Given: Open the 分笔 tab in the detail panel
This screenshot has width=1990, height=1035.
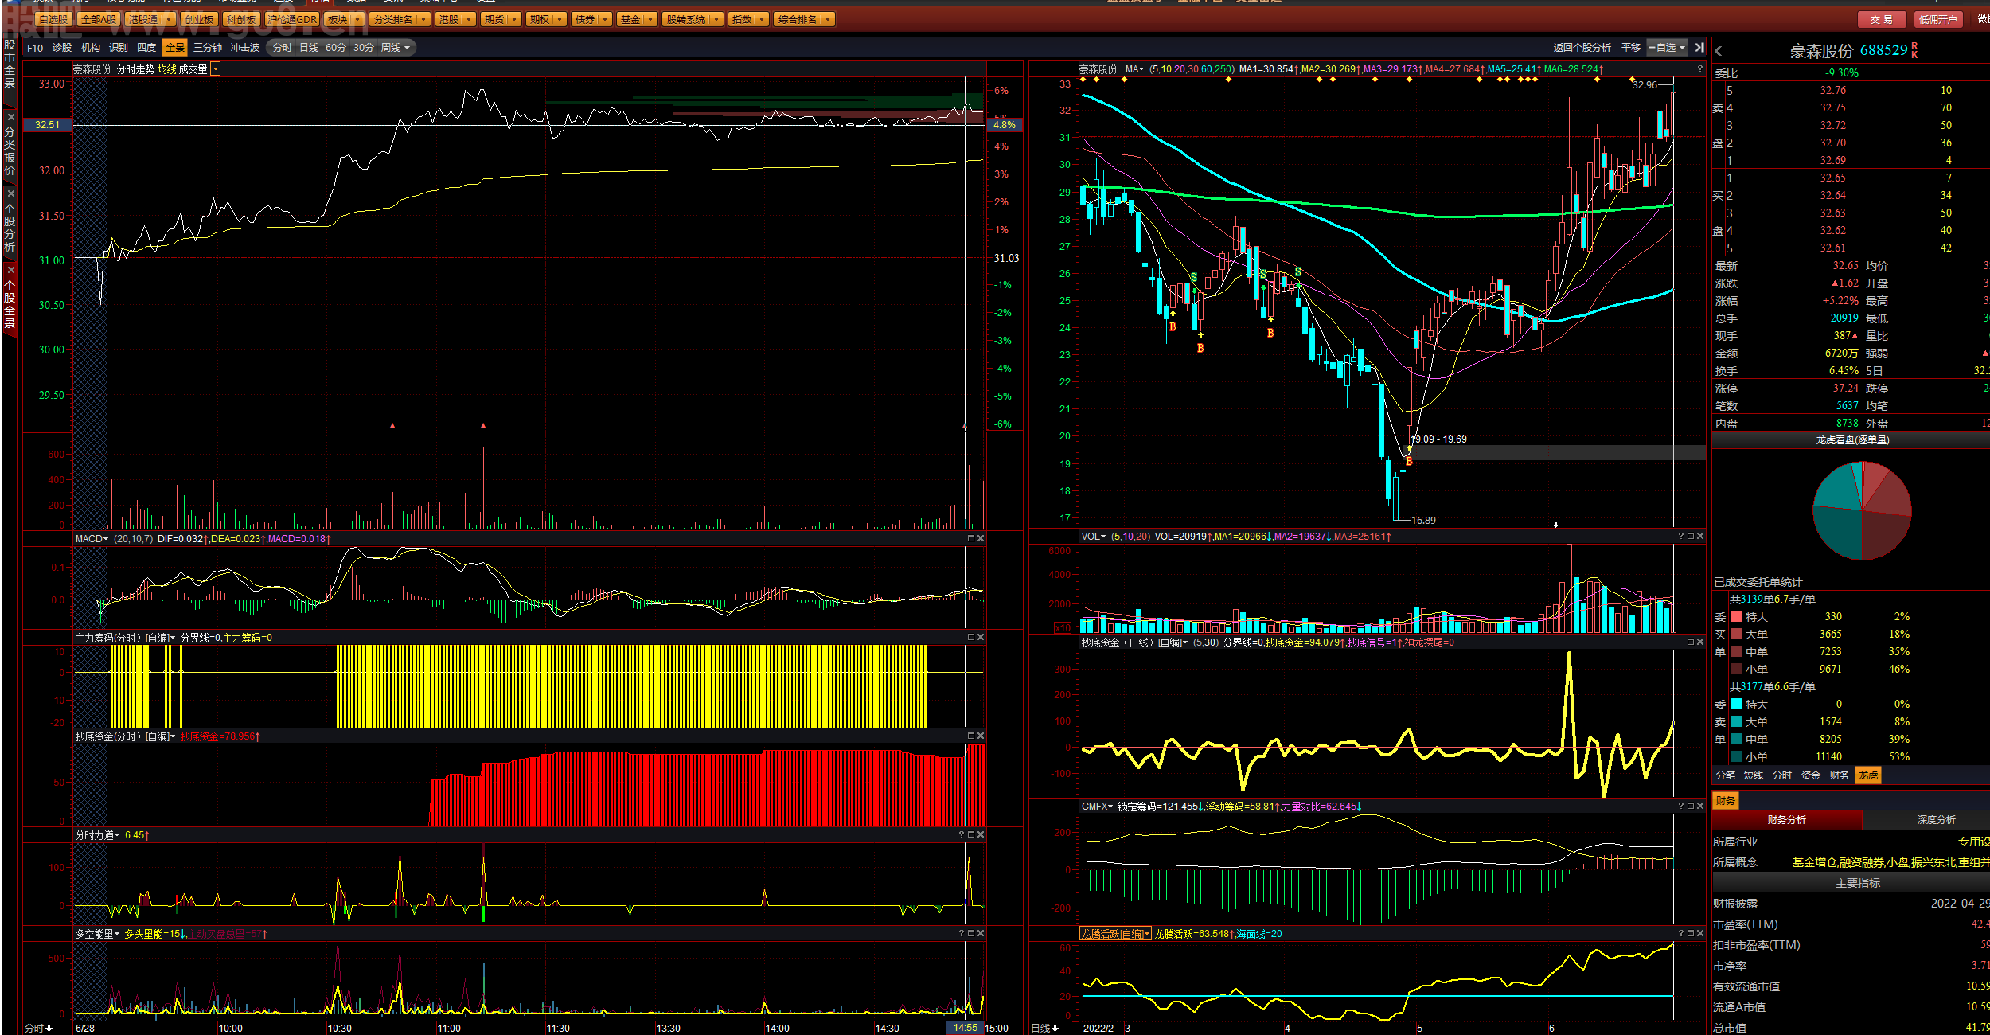Looking at the screenshot, I should pyautogui.click(x=1726, y=775).
